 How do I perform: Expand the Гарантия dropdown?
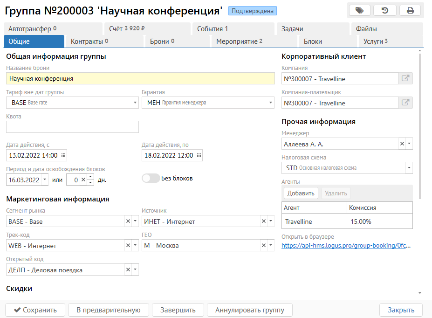point(271,103)
